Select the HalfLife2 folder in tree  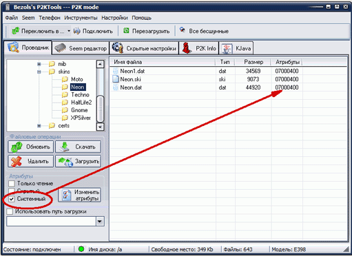point(81,103)
